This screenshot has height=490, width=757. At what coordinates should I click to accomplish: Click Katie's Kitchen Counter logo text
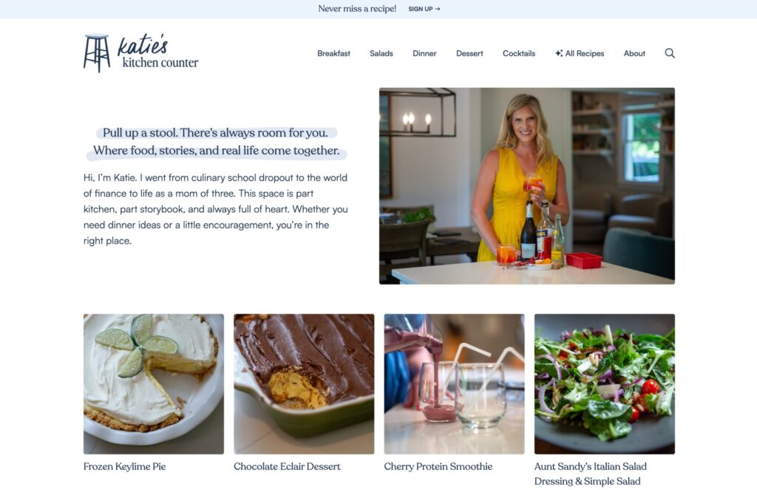[x=158, y=52]
